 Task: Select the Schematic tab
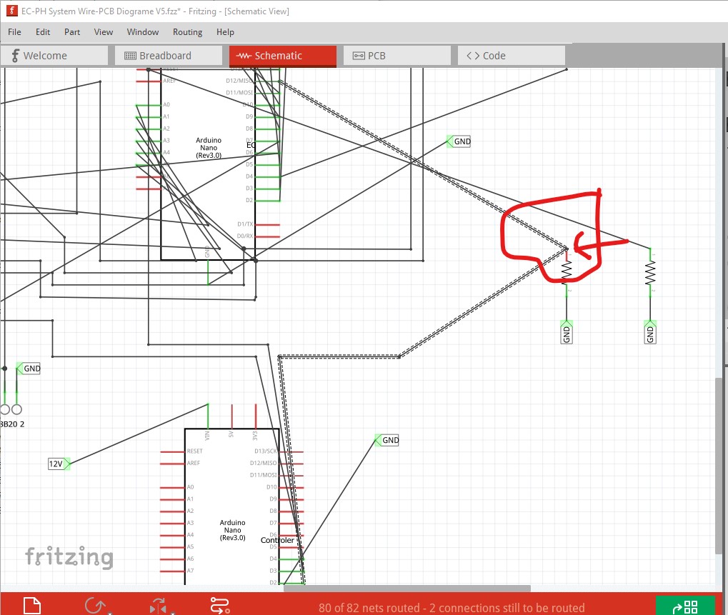[x=283, y=56]
